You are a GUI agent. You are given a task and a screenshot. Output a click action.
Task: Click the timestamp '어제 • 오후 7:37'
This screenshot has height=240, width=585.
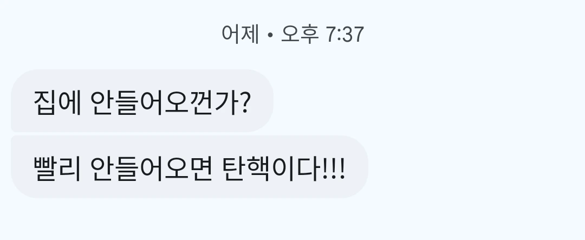[293, 35]
